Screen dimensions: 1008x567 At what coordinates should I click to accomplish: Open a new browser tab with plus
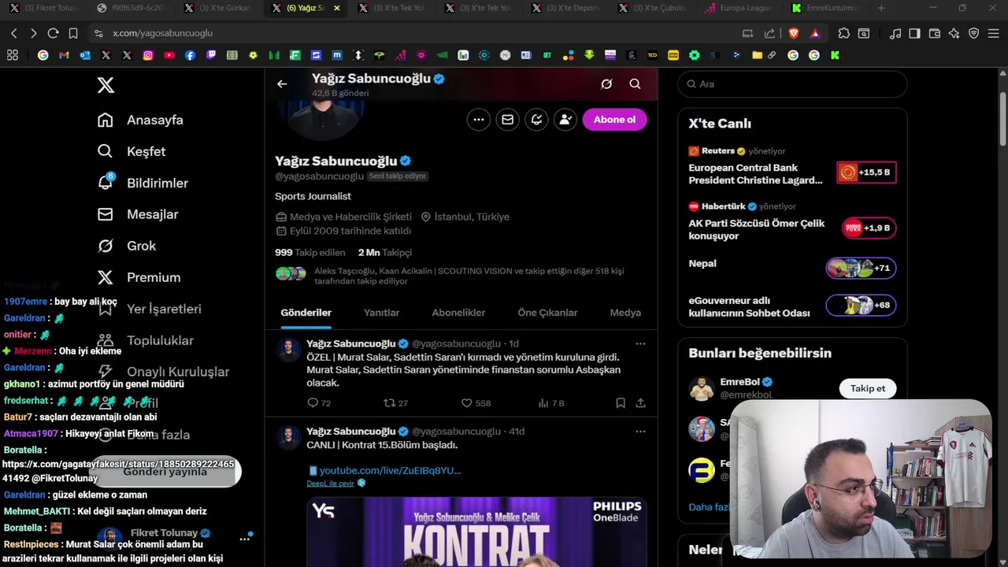click(881, 8)
